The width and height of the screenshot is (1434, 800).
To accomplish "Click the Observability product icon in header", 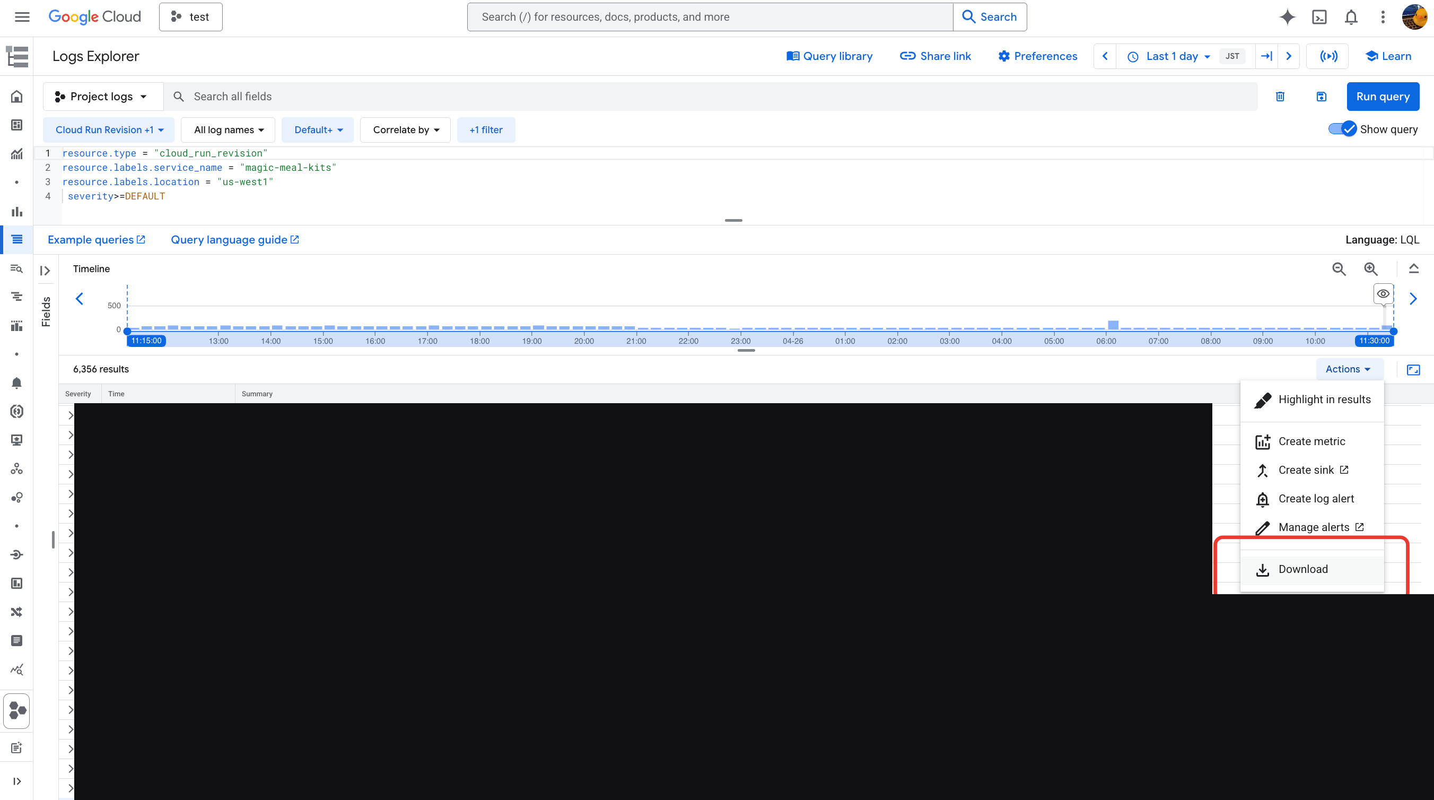I will point(16,56).
